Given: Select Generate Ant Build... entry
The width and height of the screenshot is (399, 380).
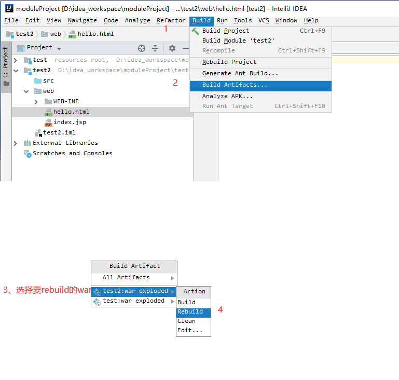Looking at the screenshot, I should point(260,74).
